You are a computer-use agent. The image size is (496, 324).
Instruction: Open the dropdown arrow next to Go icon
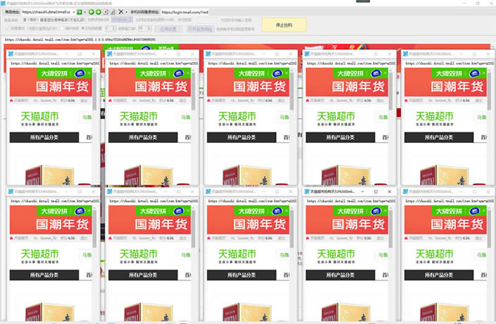tap(85, 12)
